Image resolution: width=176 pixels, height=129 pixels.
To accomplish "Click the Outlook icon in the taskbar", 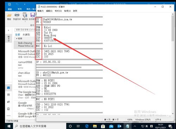I will click(x=119, y=126).
